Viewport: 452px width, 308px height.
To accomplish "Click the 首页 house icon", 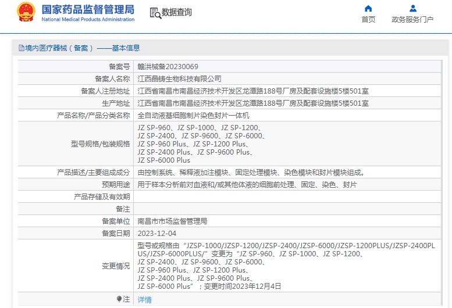I will (x=368, y=8).
